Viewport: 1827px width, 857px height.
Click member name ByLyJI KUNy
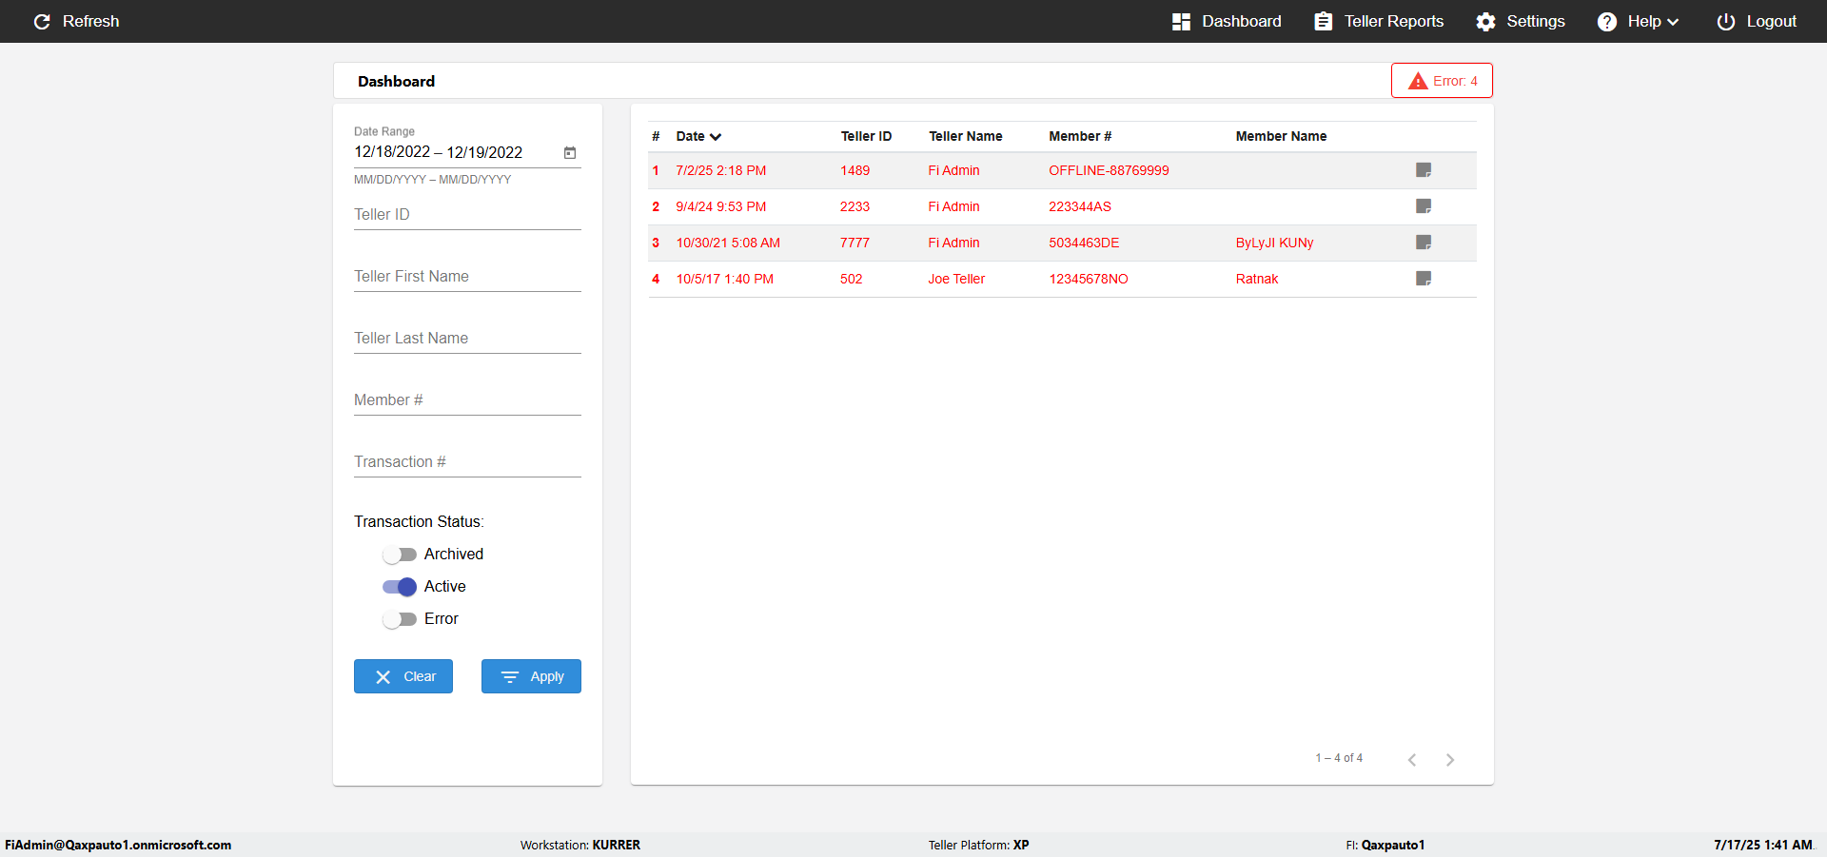point(1274,243)
